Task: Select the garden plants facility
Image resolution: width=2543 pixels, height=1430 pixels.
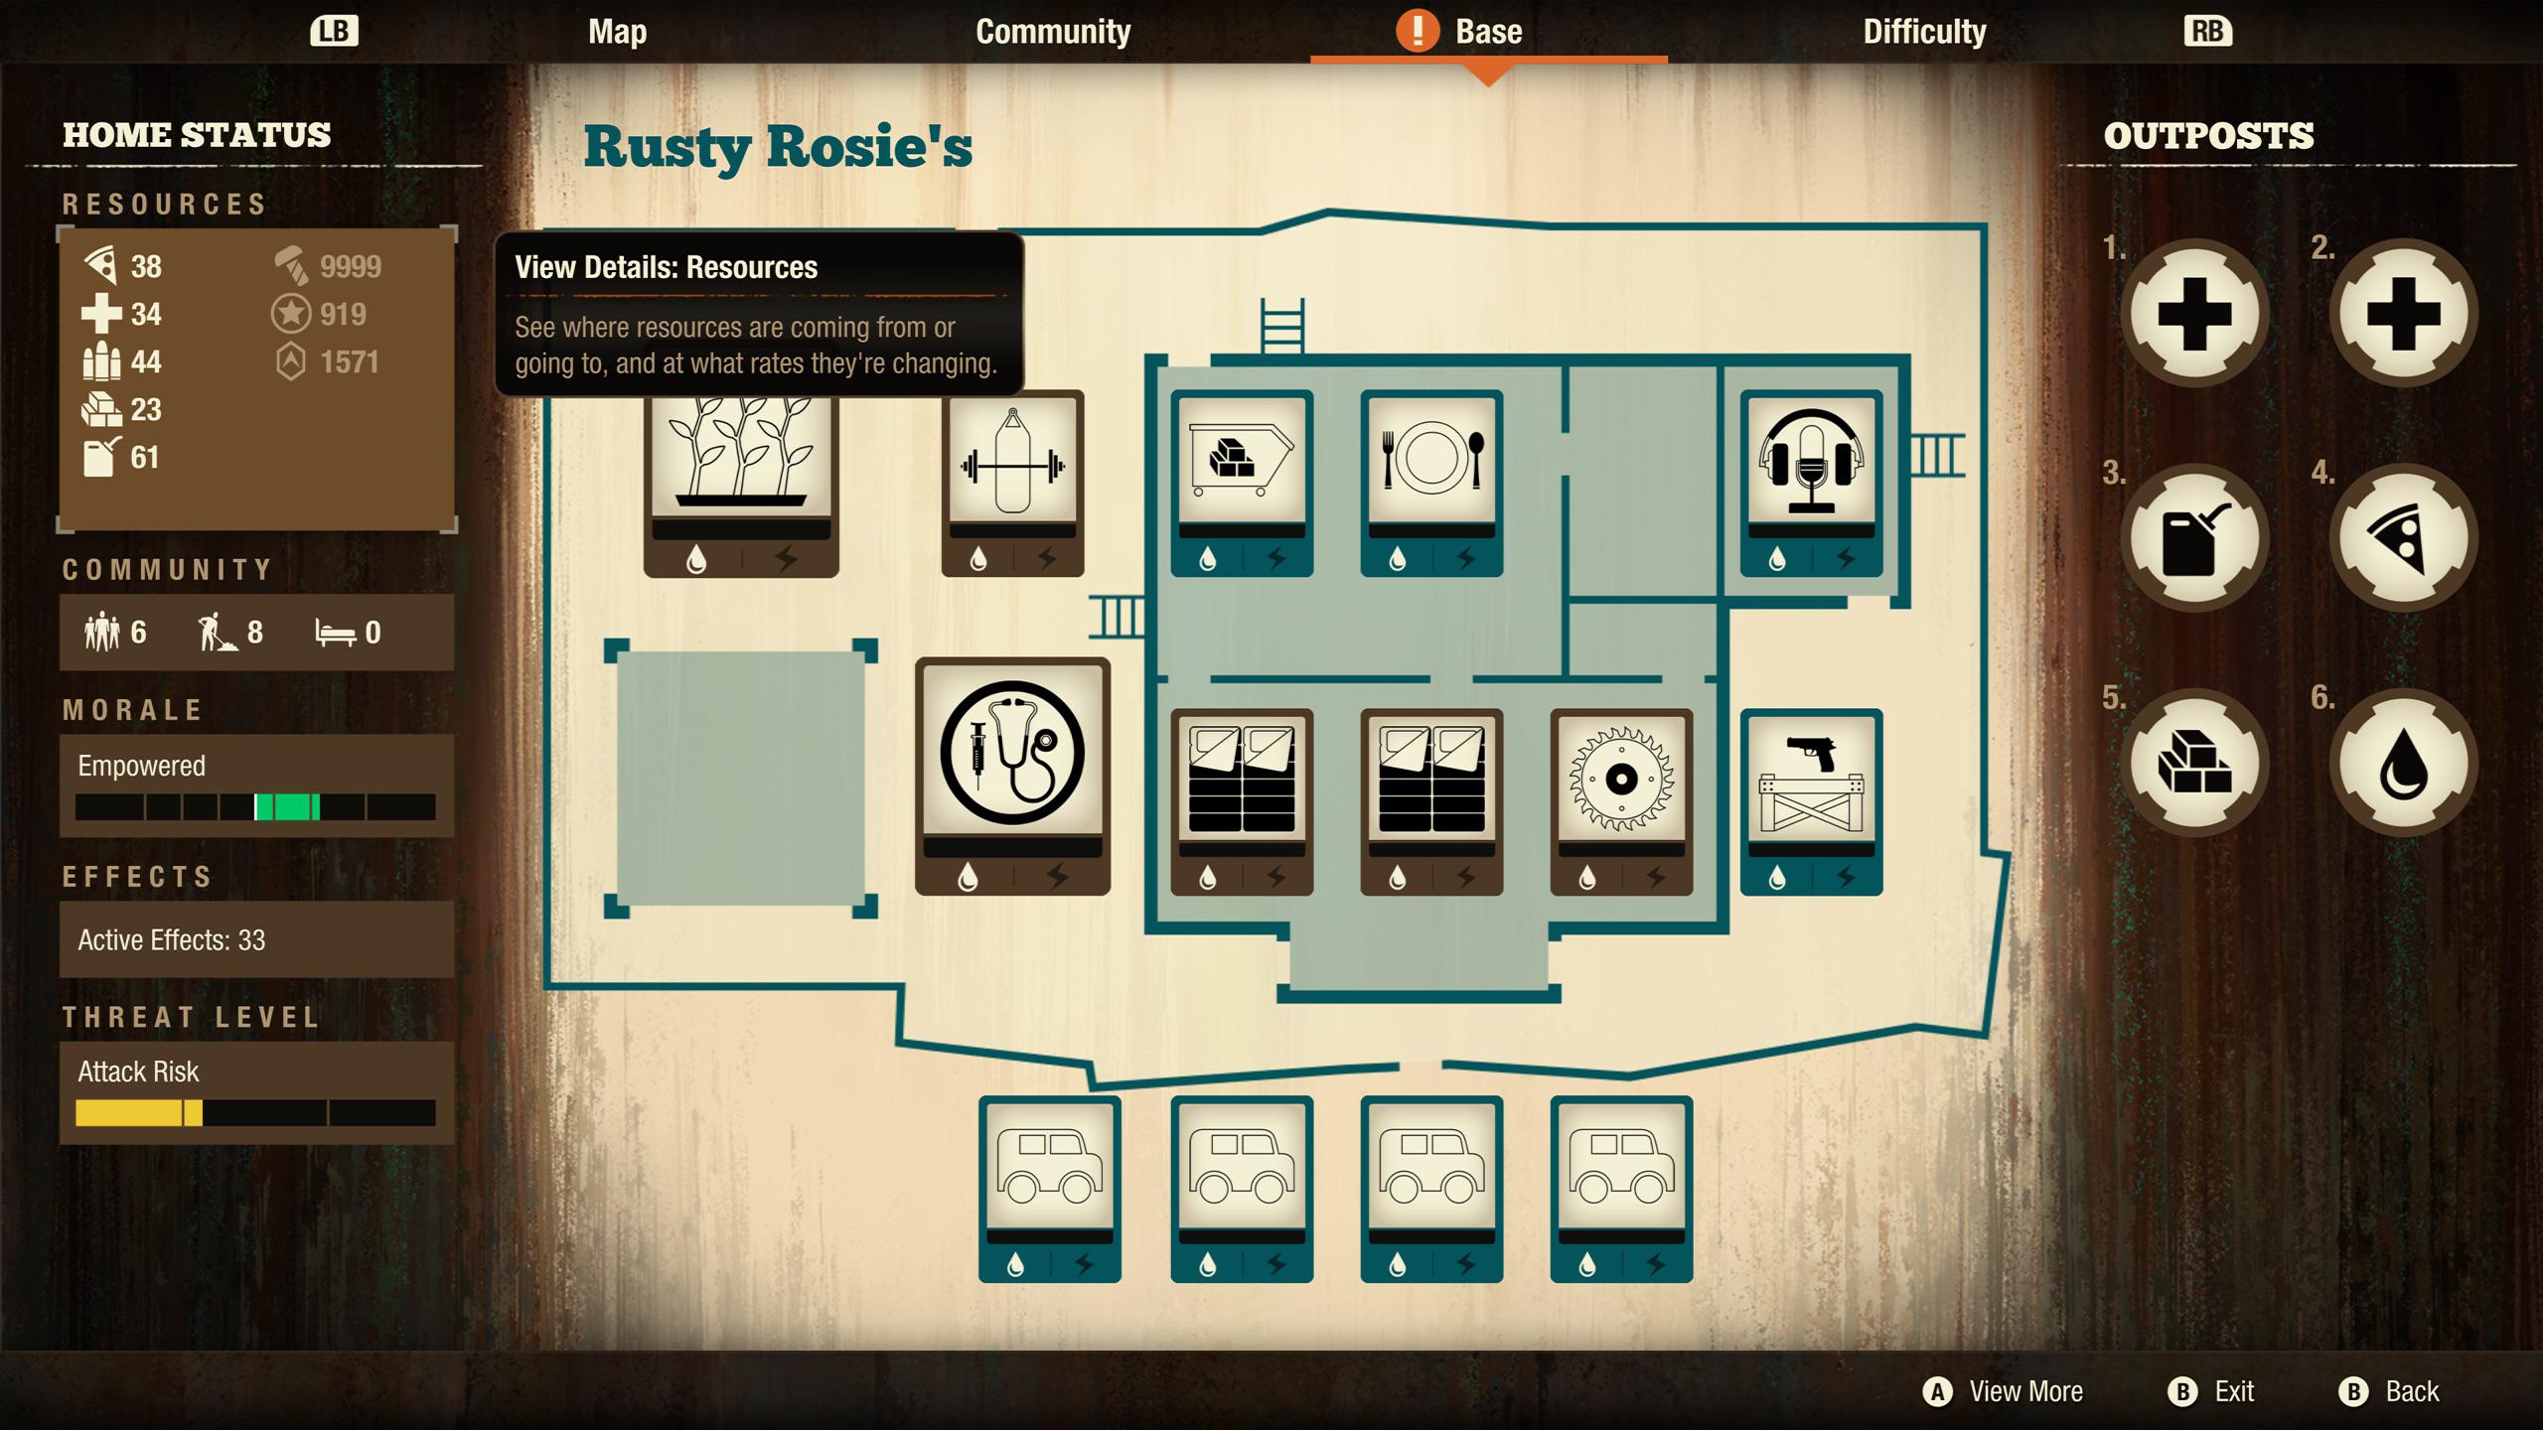Action: coord(741,467)
